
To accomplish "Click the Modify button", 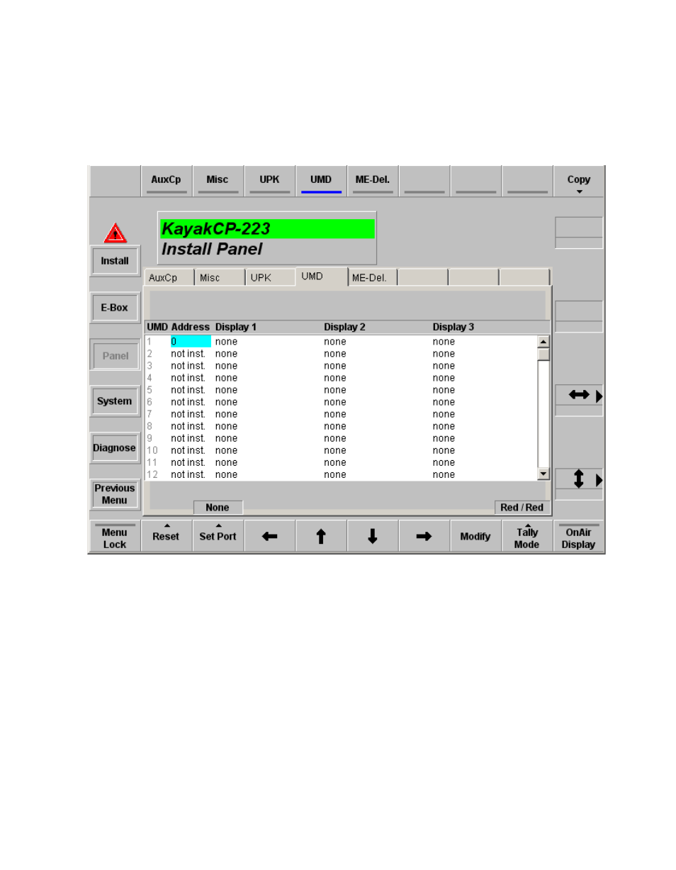I will (475, 537).
